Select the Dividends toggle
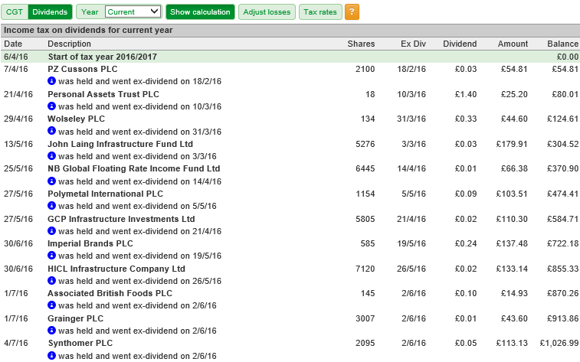This screenshot has width=580, height=362. pyautogui.click(x=50, y=11)
